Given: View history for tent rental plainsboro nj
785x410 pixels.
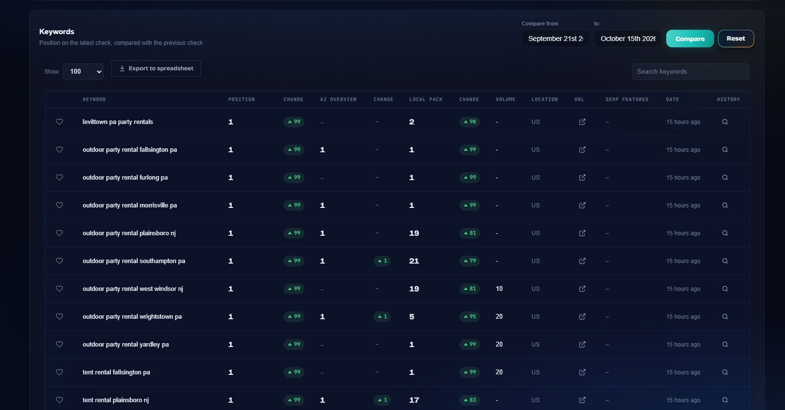Looking at the screenshot, I should 725,400.
